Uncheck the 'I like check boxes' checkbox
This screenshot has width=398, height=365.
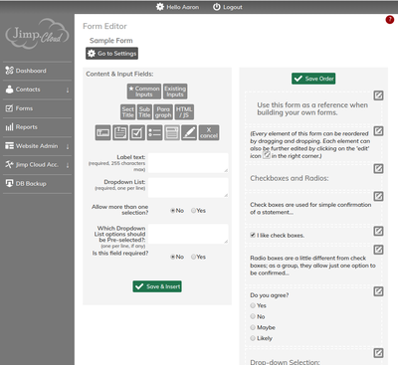(x=253, y=235)
